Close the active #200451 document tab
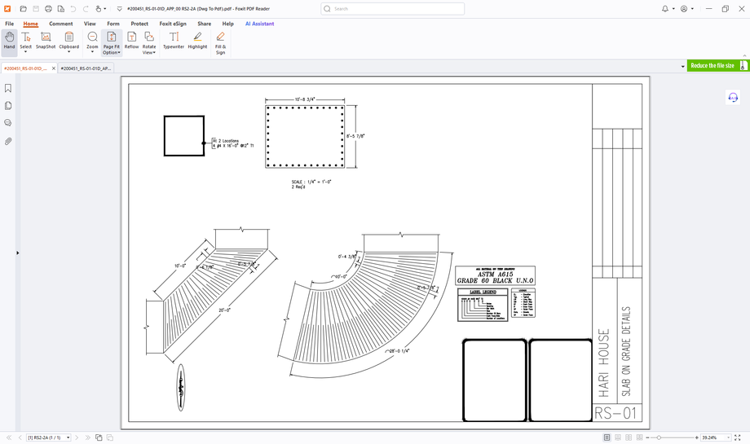This screenshot has height=444, width=750. pyautogui.click(x=54, y=68)
